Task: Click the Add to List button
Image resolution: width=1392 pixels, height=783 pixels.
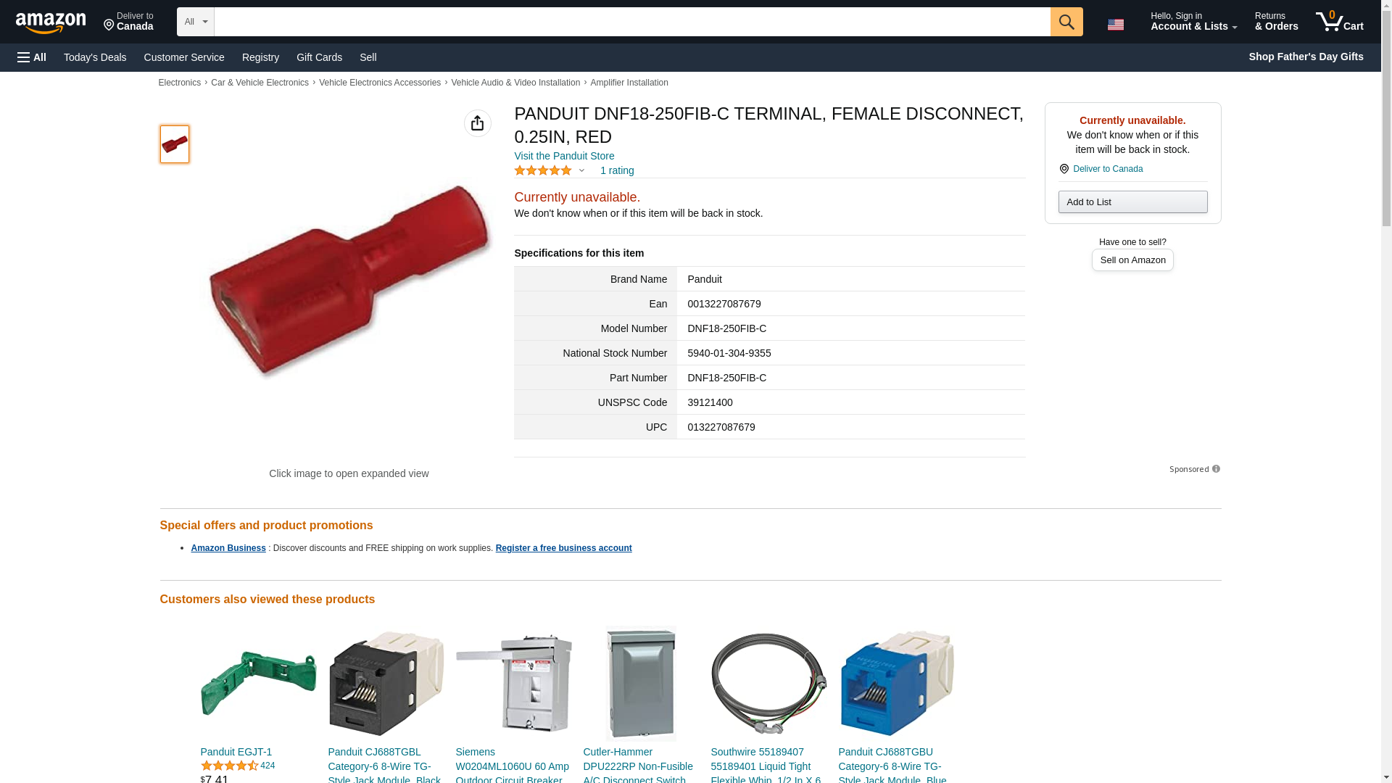Action: (x=1132, y=202)
